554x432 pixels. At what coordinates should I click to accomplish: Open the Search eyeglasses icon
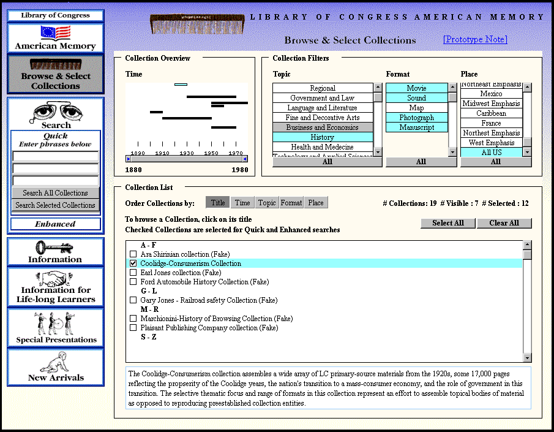pyautogui.click(x=56, y=113)
